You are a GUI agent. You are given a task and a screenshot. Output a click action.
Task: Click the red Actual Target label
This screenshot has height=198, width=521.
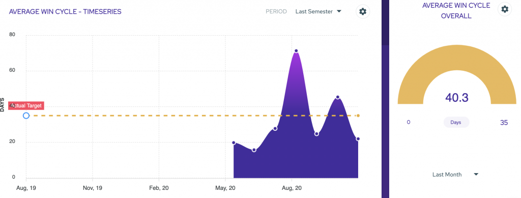(x=26, y=106)
